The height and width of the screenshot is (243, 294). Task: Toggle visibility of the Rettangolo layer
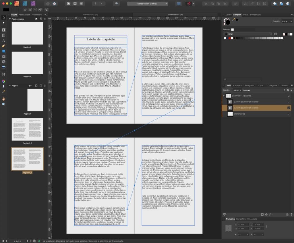pyautogui.click(x=289, y=114)
